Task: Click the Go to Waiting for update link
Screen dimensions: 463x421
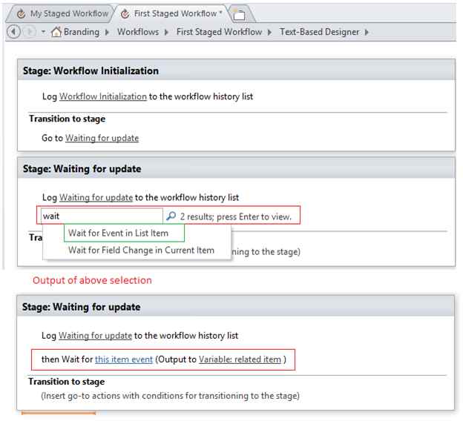Action: click(x=102, y=138)
